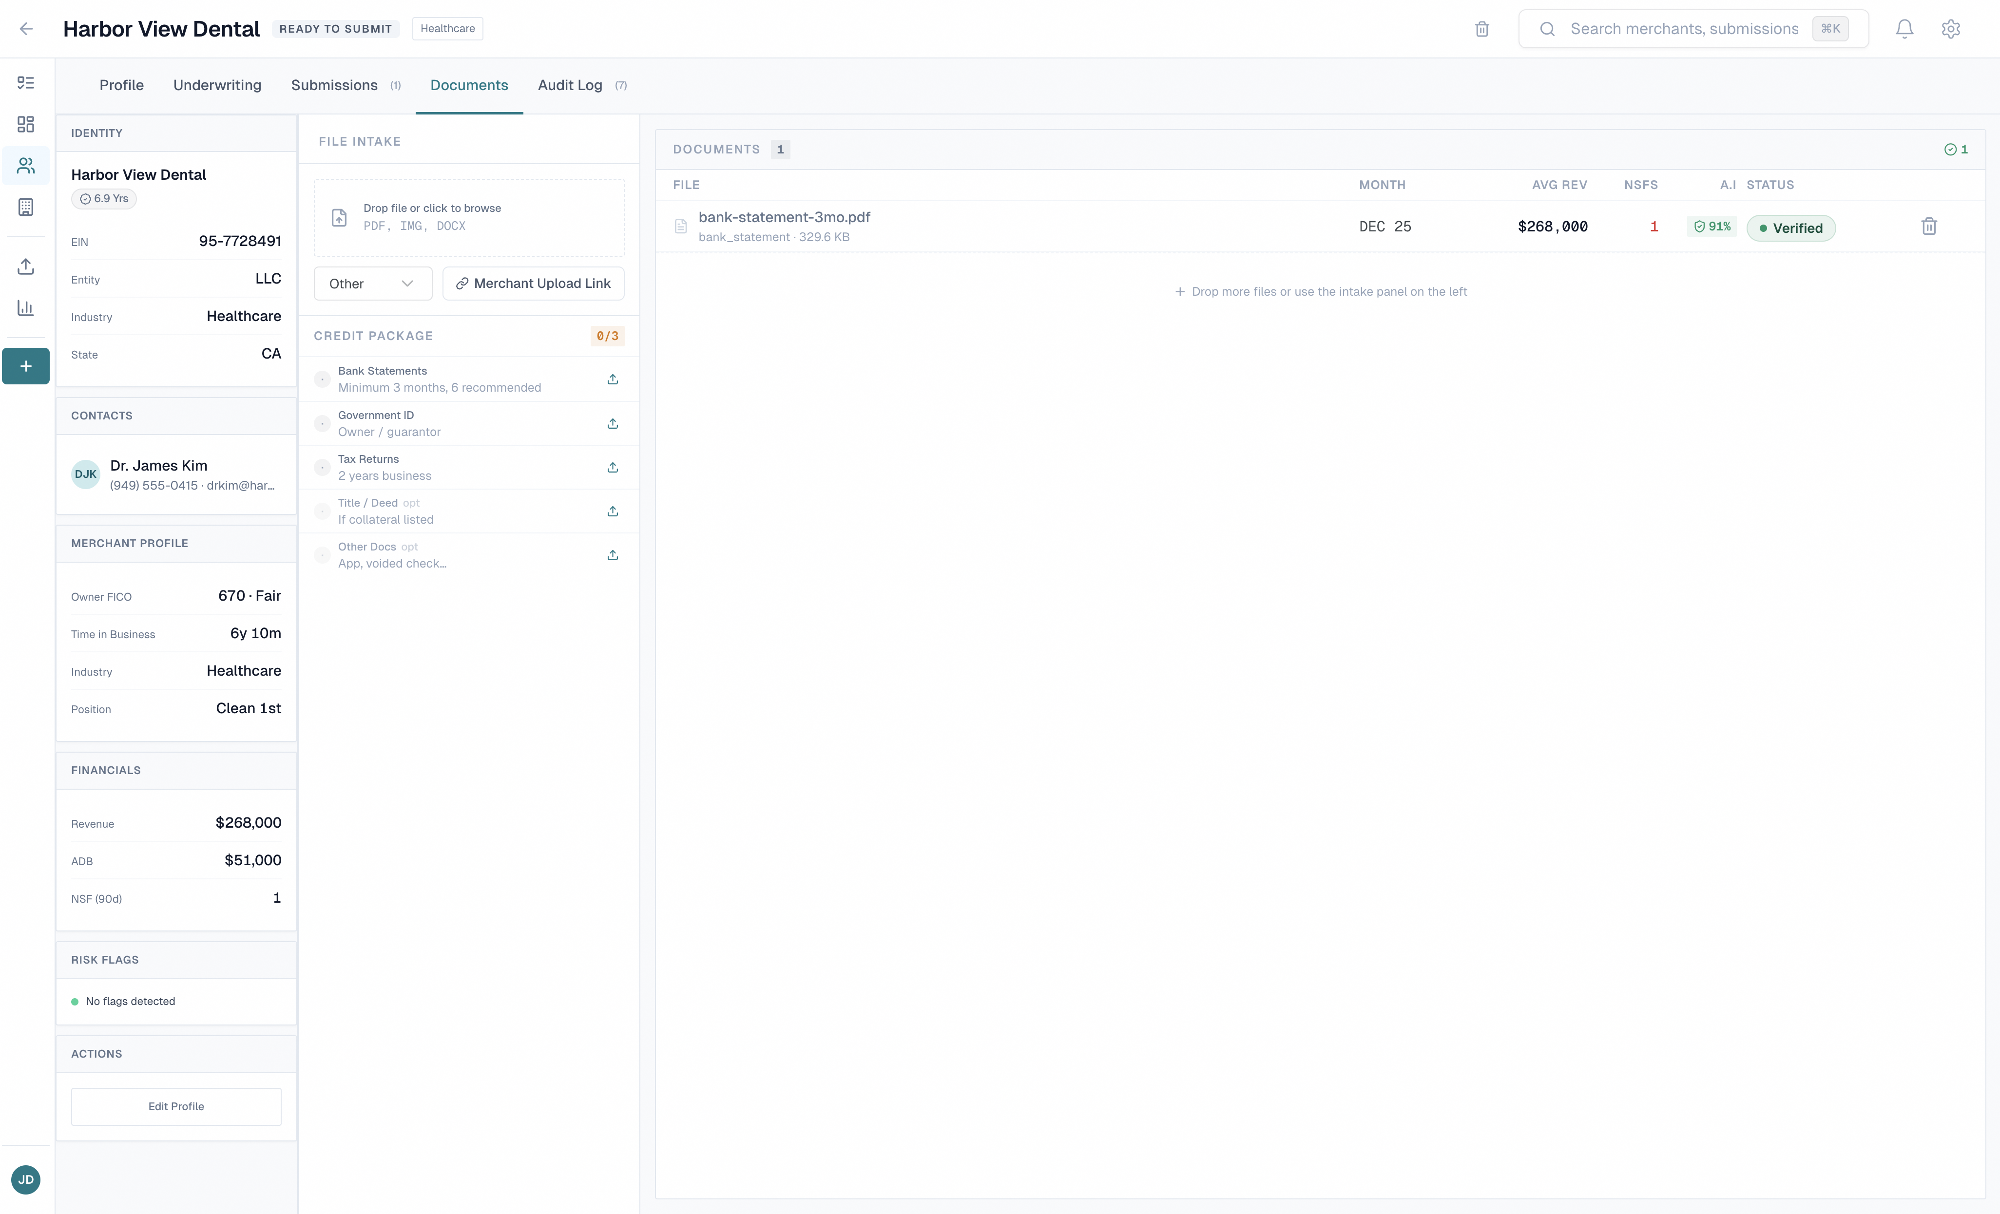Open the Other document type dropdown
The height and width of the screenshot is (1214, 2000).
(x=373, y=284)
